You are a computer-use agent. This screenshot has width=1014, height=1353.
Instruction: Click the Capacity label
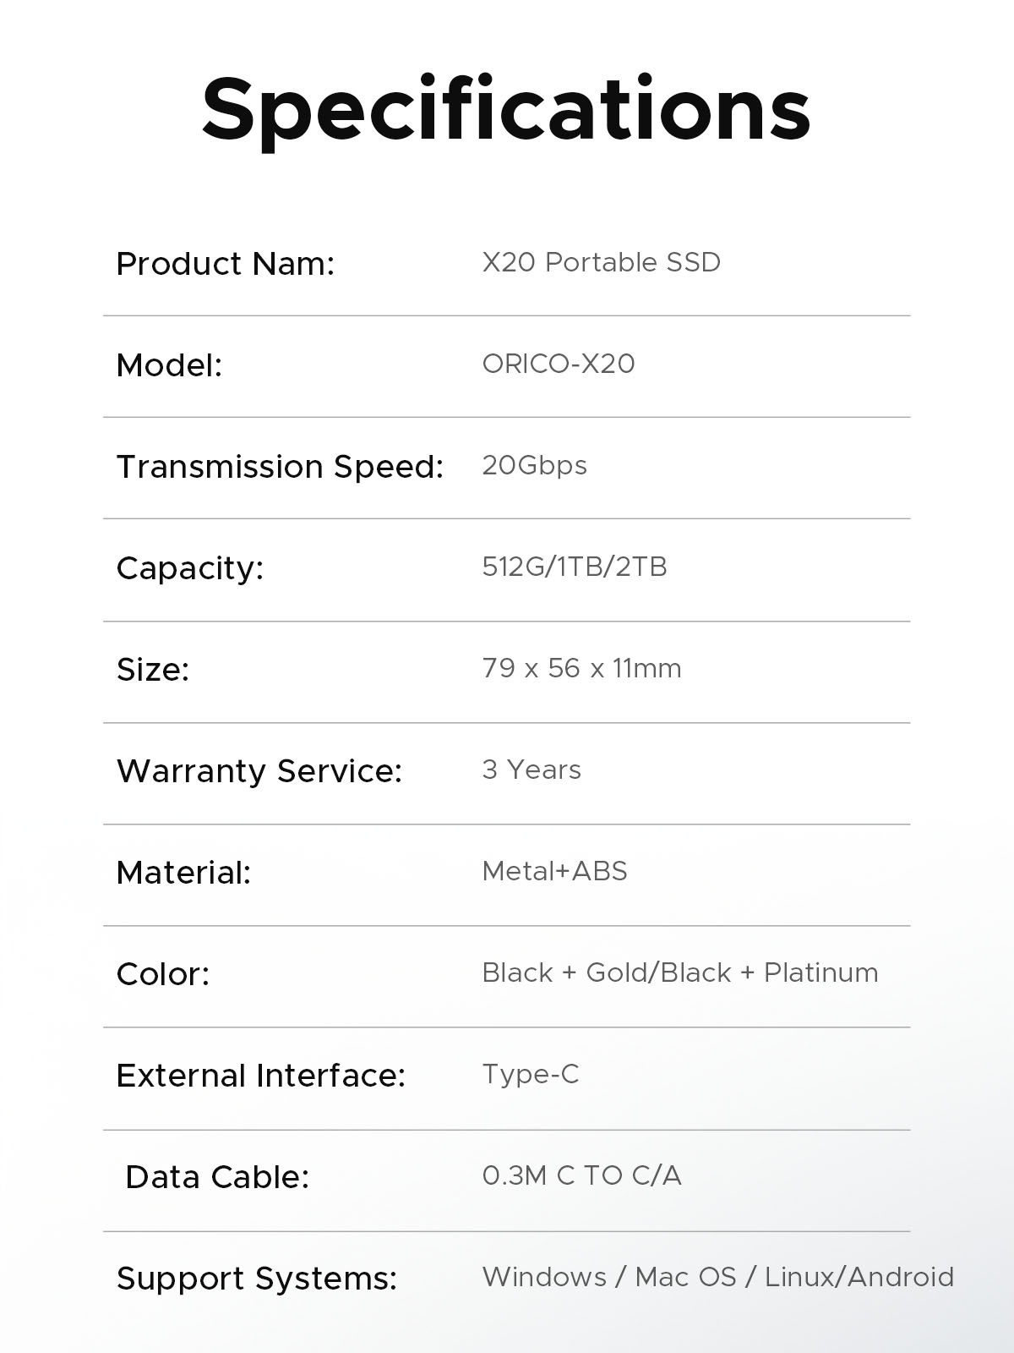pos(189,568)
